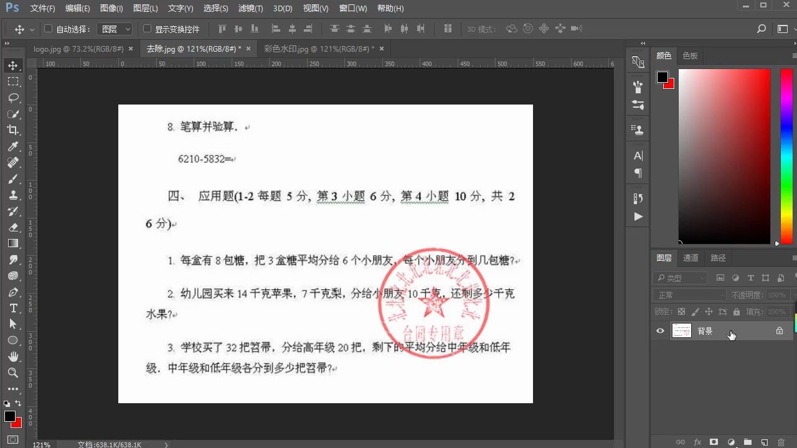
Task: Toggle the shape layer filter icon
Action: coord(765,278)
